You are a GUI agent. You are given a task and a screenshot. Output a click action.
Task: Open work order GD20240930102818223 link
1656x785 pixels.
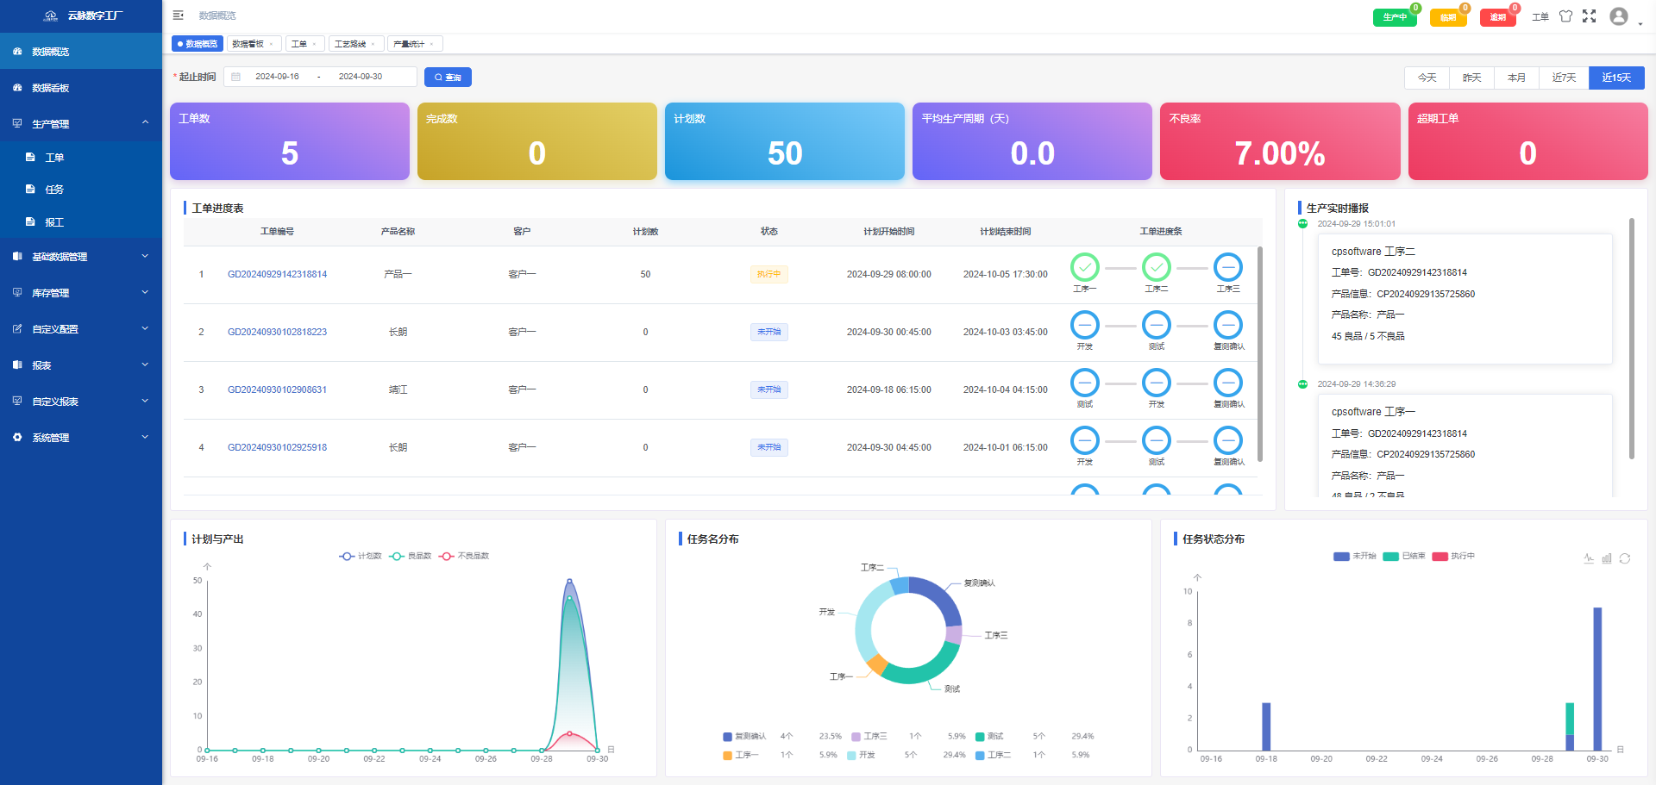click(277, 333)
